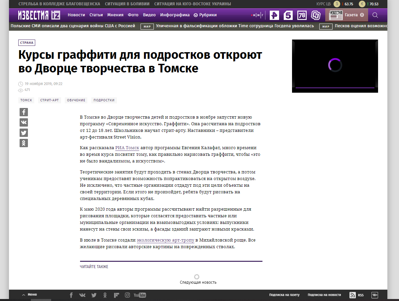Open Flipboard icon in footer bar
The image size is (399, 301).
click(116, 295)
